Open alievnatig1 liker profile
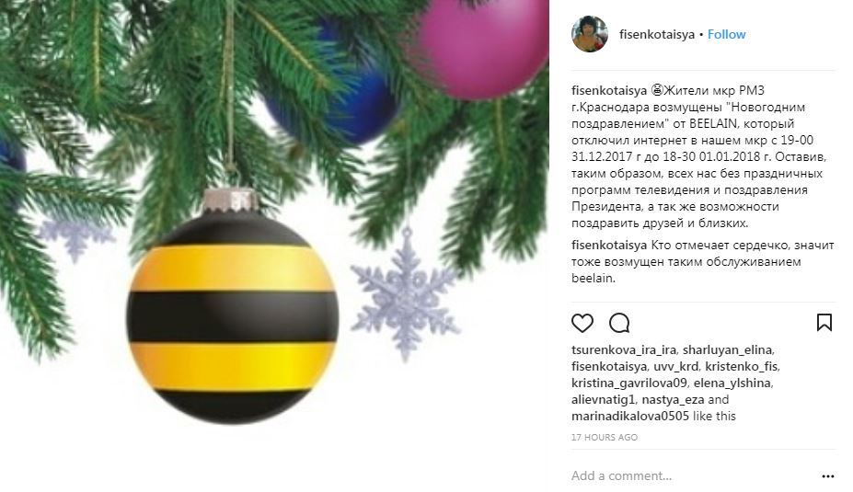 point(603,400)
